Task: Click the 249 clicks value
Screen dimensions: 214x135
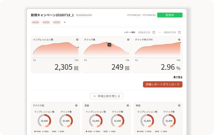Action: [118, 67]
